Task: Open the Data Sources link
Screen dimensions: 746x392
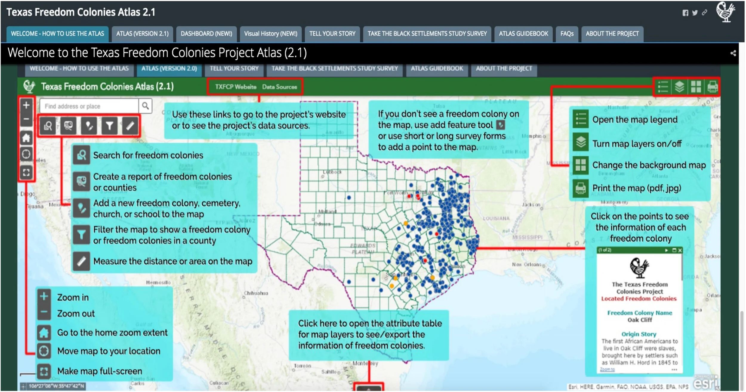Action: [x=280, y=87]
